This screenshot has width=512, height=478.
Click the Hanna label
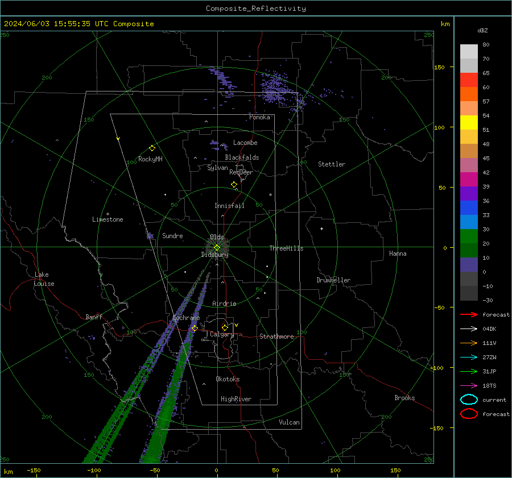[398, 253]
